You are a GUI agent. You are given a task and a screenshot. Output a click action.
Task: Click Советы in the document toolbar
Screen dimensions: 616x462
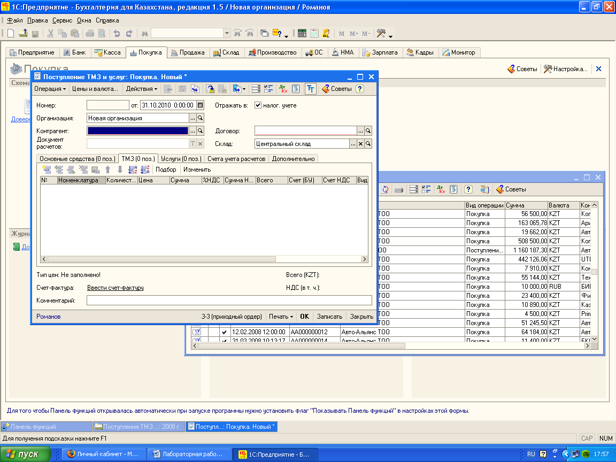[x=337, y=89]
